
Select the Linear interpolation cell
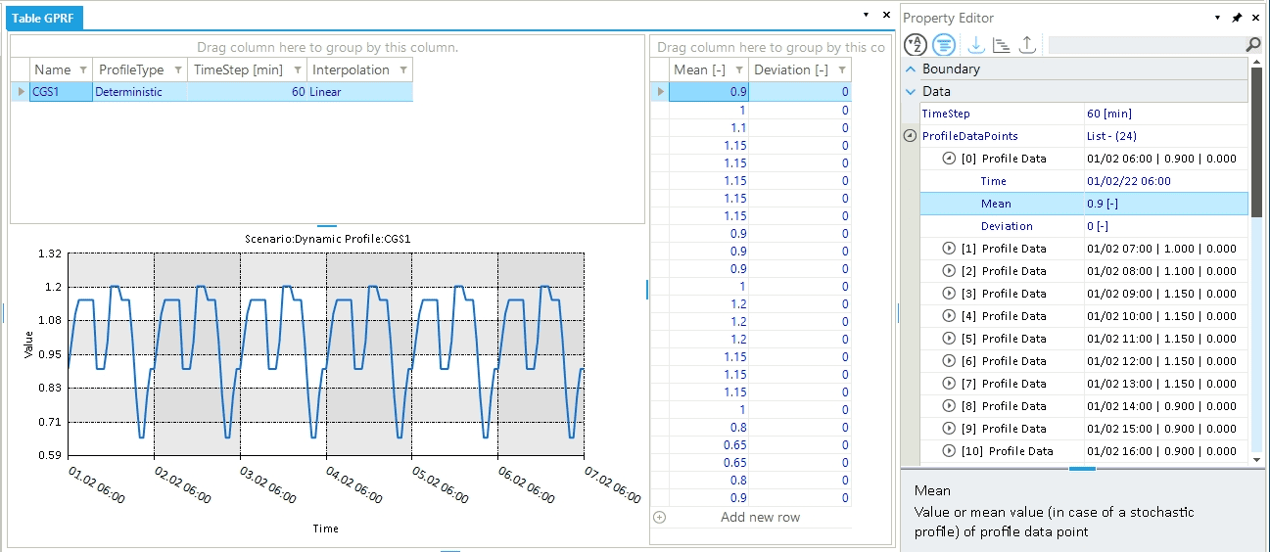click(x=360, y=92)
